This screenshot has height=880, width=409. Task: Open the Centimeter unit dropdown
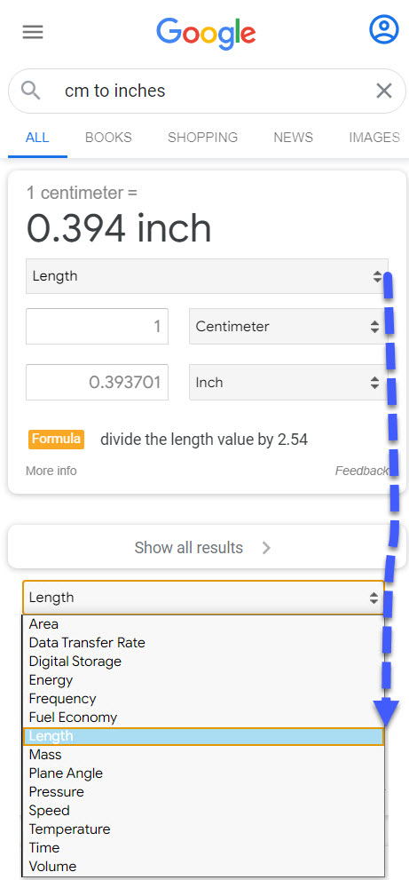point(288,326)
